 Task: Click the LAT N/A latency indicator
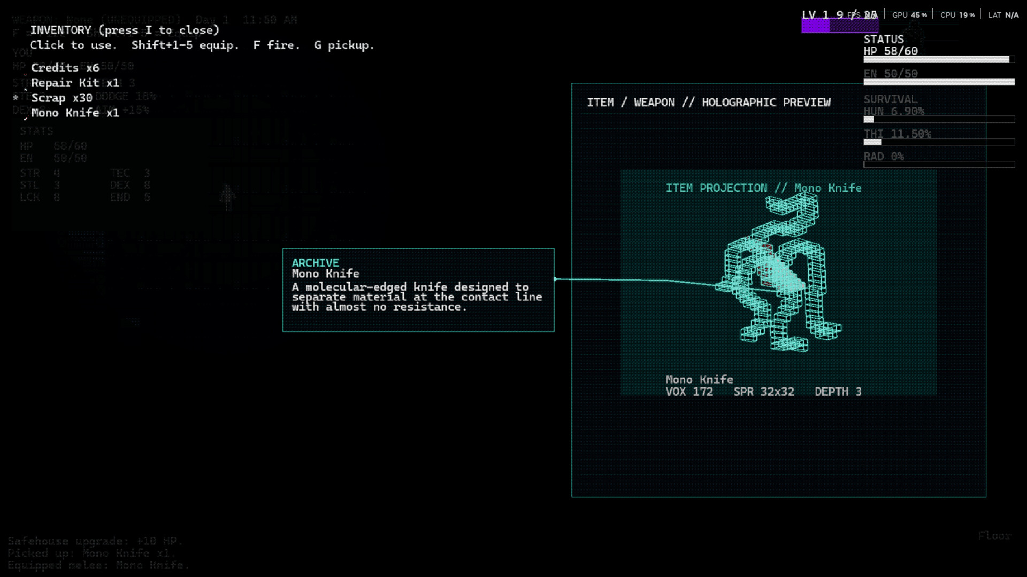click(x=1003, y=15)
